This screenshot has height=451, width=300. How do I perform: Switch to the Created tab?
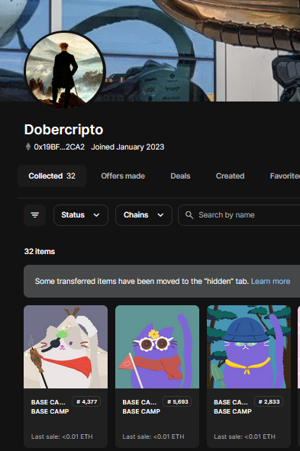(230, 176)
